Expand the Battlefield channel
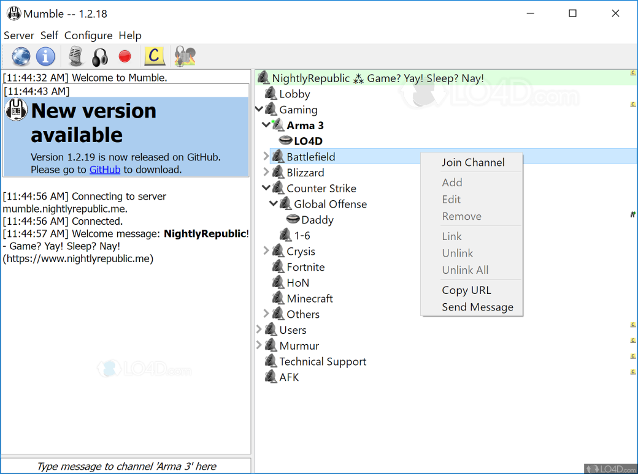The image size is (638, 474). pyautogui.click(x=266, y=156)
